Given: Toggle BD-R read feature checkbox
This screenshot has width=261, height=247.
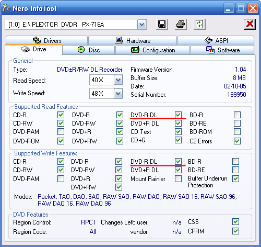Looking at the screenshot, I should pos(237,115).
